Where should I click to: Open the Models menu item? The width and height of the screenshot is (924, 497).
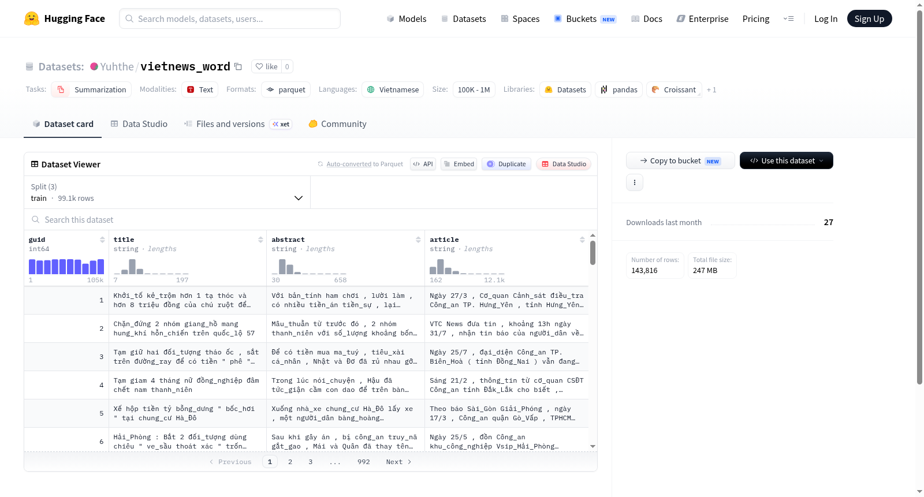pos(407,18)
